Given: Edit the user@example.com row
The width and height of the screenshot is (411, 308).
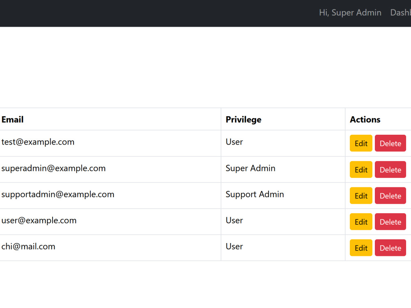Looking at the screenshot, I should point(361,222).
